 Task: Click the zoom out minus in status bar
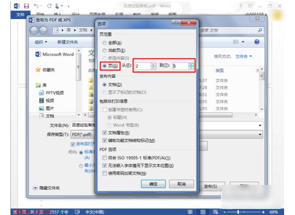[x=224, y=212]
